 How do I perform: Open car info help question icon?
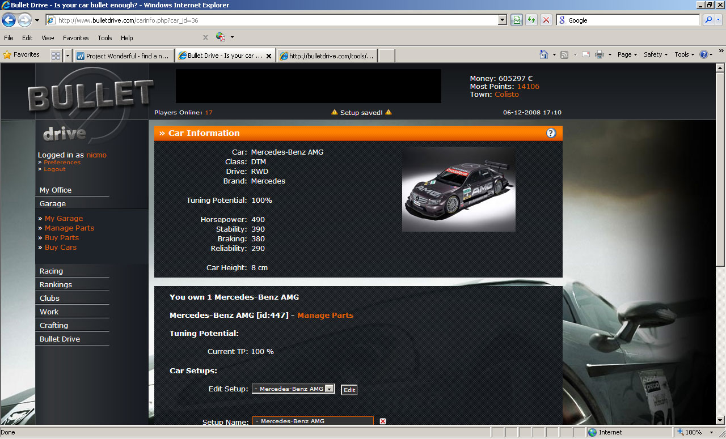[551, 133]
